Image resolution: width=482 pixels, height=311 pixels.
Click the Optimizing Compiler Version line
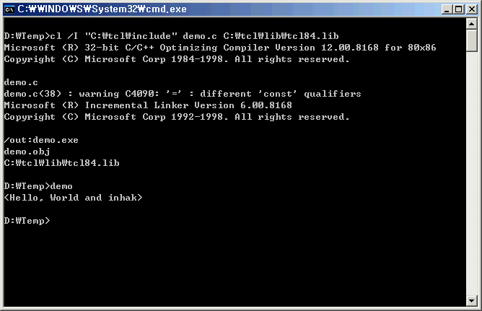[220, 48]
